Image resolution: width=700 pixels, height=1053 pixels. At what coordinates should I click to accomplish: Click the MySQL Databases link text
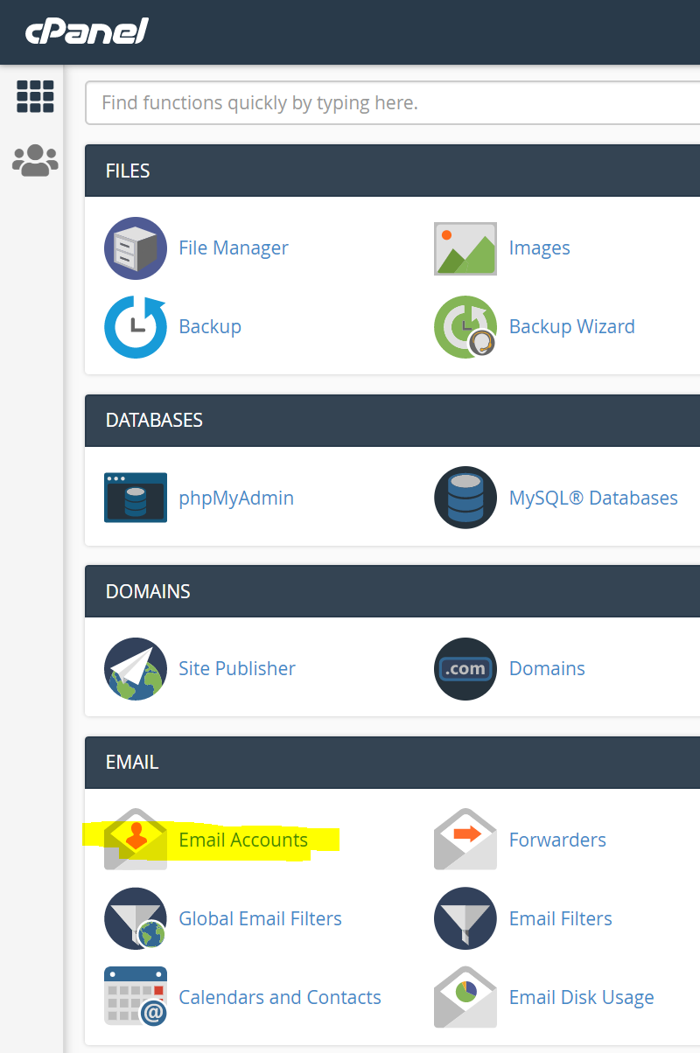[x=593, y=498]
